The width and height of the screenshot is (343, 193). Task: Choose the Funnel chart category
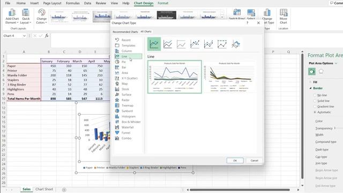[x=128, y=133]
